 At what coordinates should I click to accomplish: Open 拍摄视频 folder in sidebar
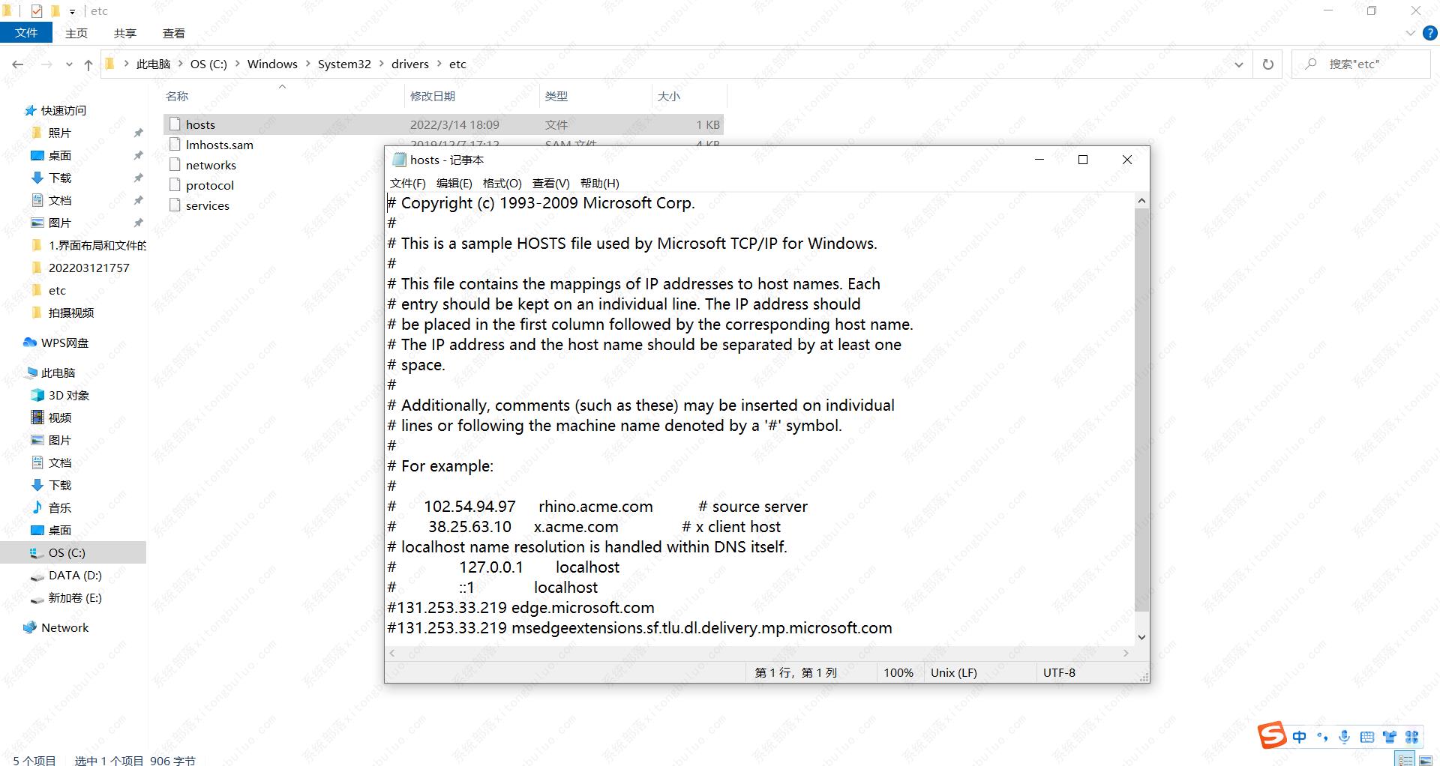pyautogui.click(x=70, y=313)
